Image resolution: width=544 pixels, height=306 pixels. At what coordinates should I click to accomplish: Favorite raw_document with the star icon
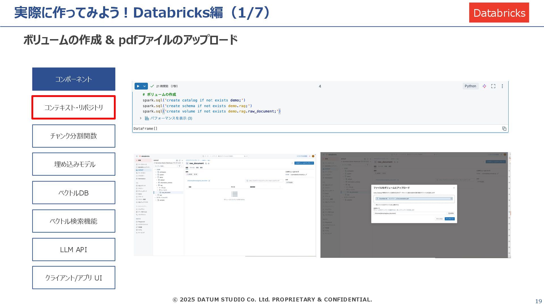209,163
